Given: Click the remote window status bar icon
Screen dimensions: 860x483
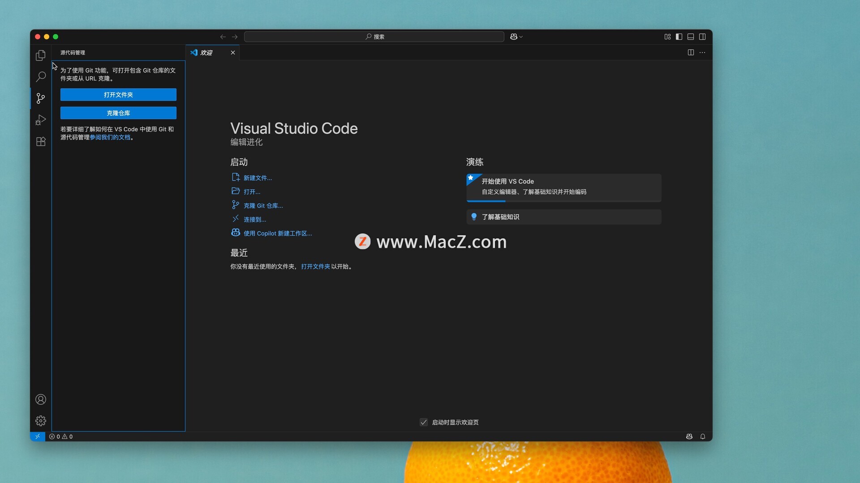Looking at the screenshot, I should [38, 436].
